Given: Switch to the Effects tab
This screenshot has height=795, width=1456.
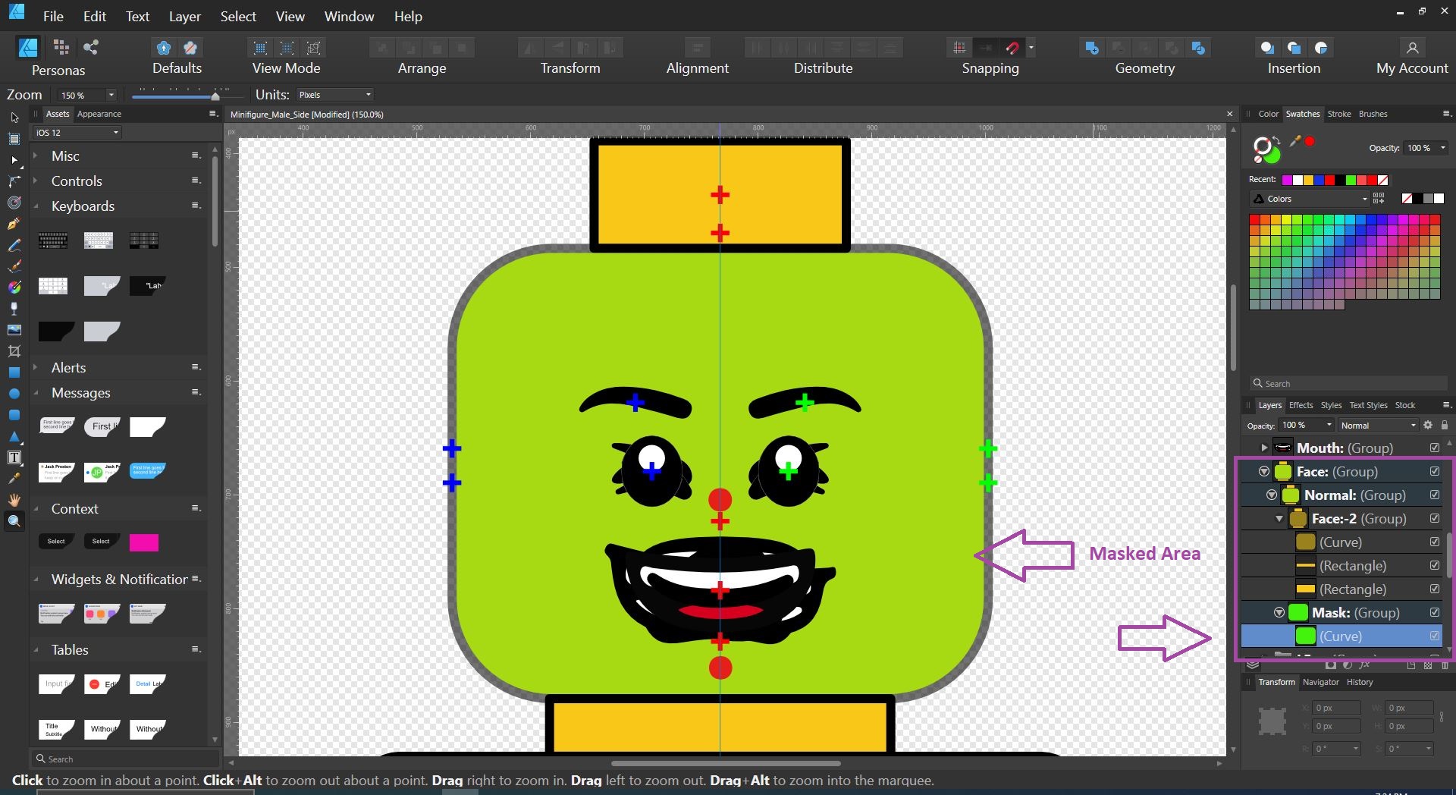Looking at the screenshot, I should tap(1301, 405).
